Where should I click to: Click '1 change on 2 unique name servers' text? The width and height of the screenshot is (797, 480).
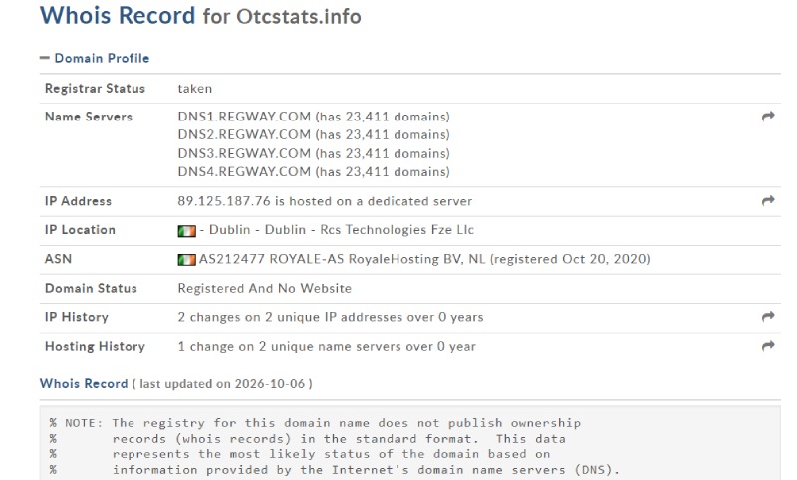327,346
